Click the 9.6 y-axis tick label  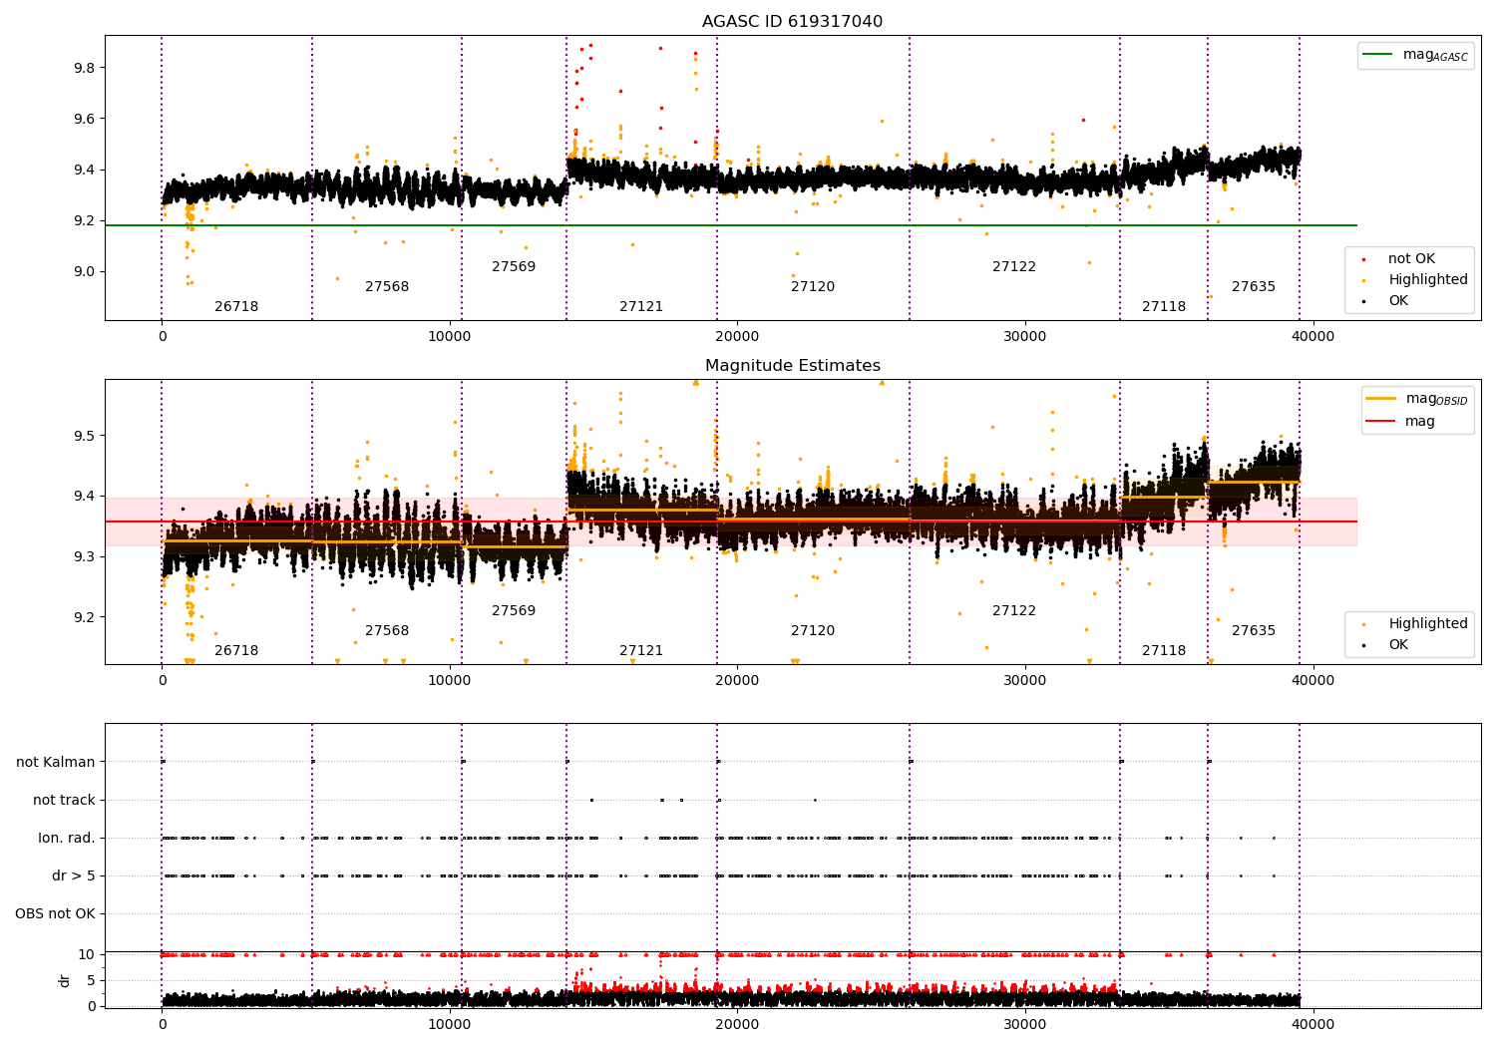[84, 119]
